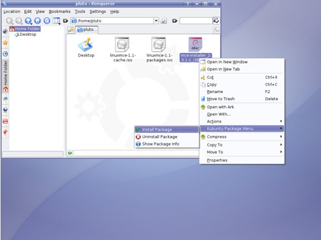Click the green status indicator in status bar
321x240 pixels.
click(x=70, y=153)
